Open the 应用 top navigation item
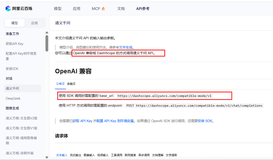Viewport: 273px width, 160px height. pos(77,9)
